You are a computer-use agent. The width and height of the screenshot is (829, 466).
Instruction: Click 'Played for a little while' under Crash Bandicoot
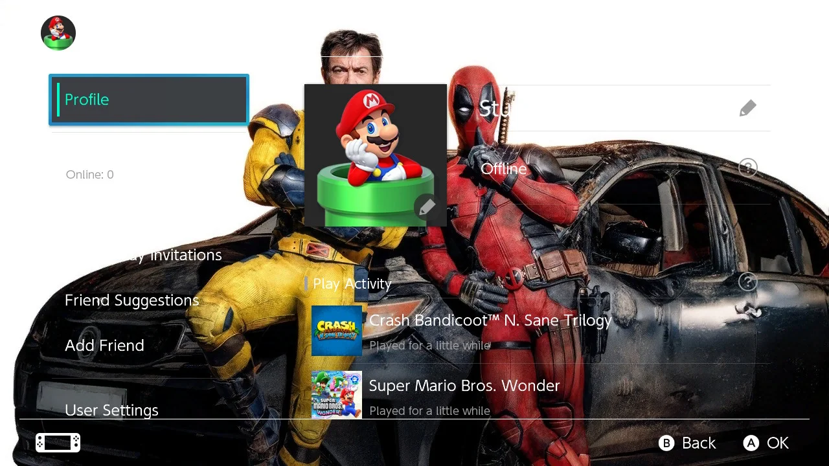tap(429, 346)
